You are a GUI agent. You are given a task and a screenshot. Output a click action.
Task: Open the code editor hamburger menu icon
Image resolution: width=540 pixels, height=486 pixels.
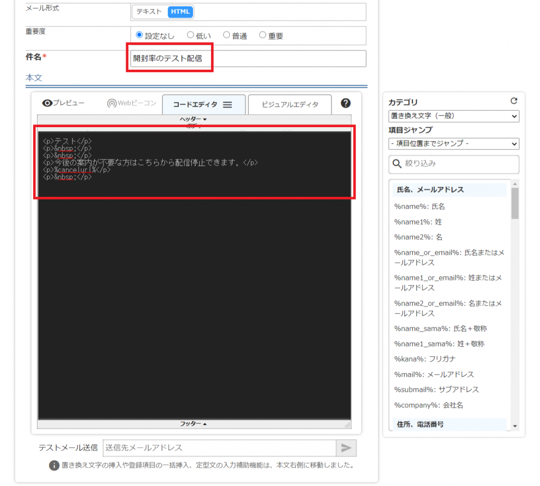[227, 104]
